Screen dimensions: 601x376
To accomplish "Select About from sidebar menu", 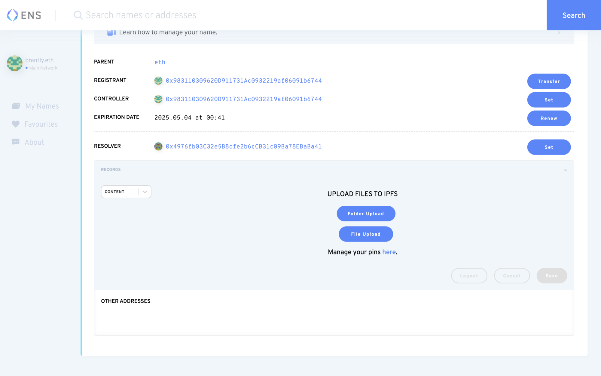I will pos(34,142).
